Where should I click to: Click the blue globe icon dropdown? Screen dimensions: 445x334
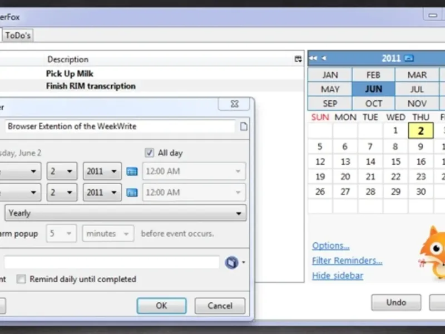pyautogui.click(x=235, y=262)
